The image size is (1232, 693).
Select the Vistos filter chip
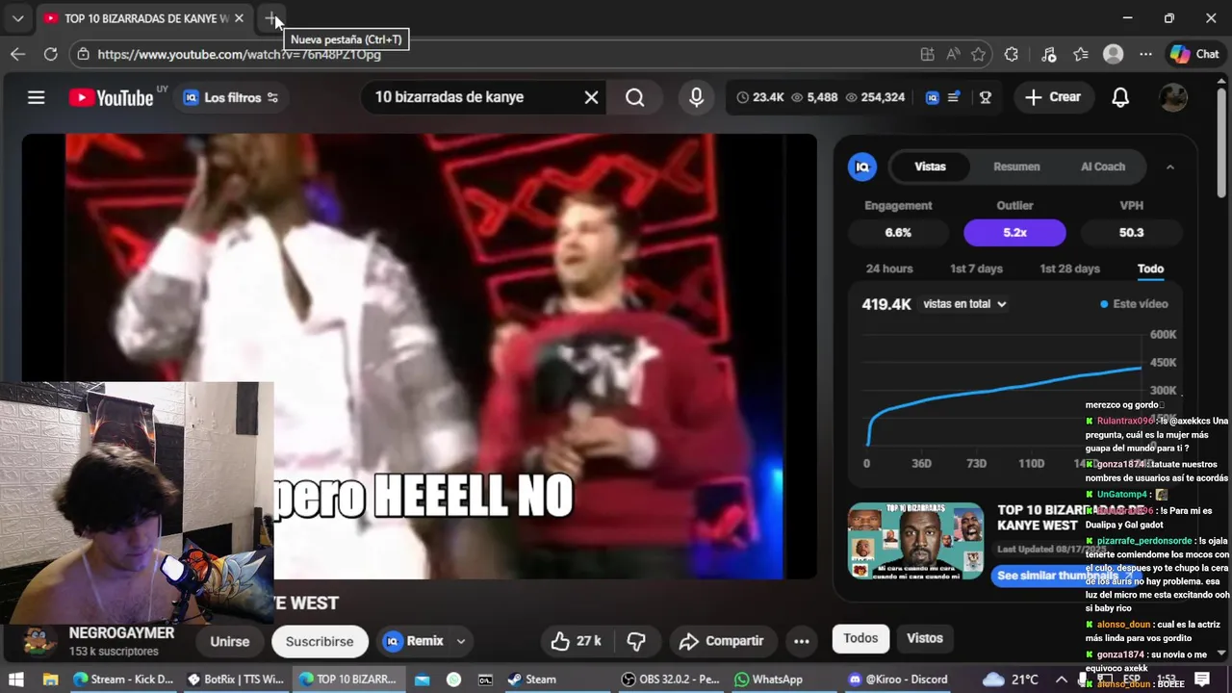925,638
